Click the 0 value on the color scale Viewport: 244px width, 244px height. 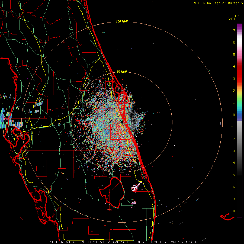click(x=234, y=115)
